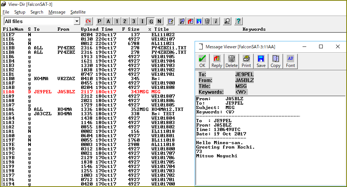The height and width of the screenshot is (187, 347).
Task: Open the File menu
Action: [6, 12]
